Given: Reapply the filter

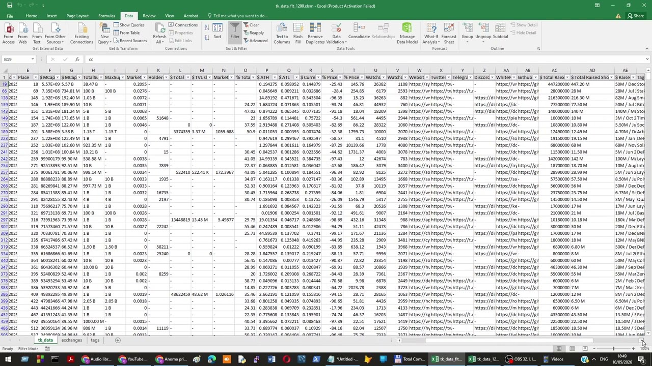Looking at the screenshot, I should 254,33.
